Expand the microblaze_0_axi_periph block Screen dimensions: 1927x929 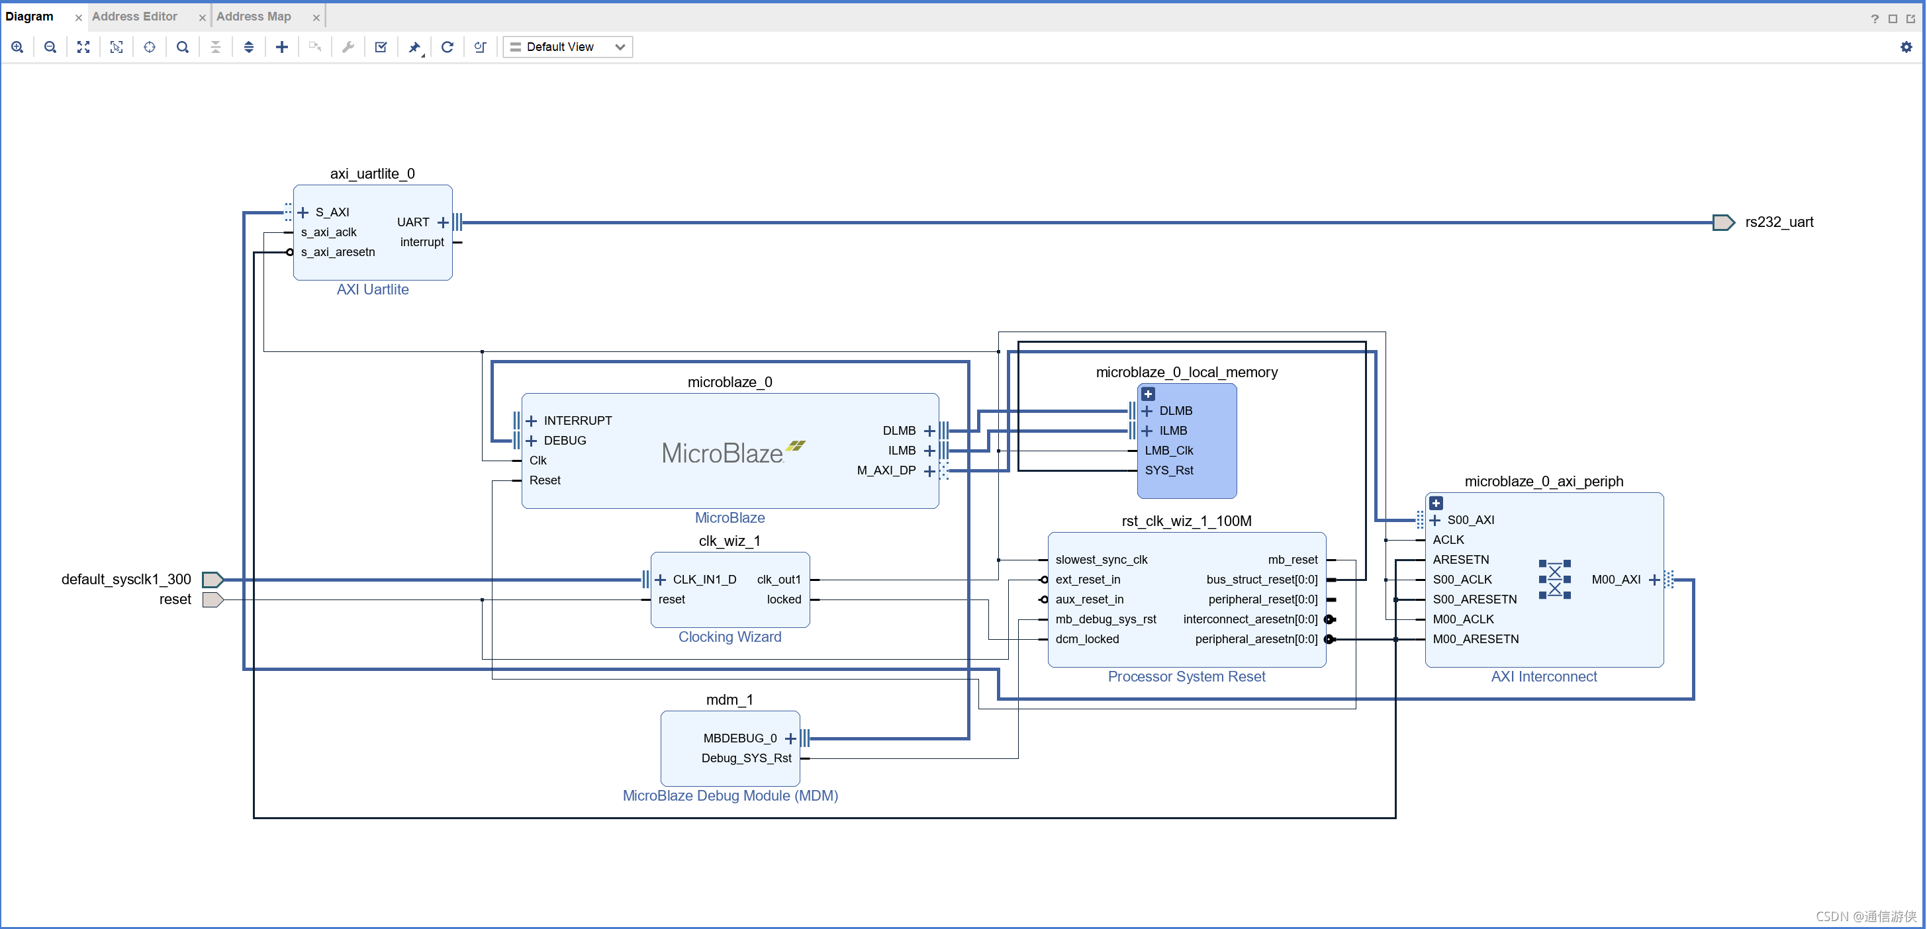coord(1436,504)
